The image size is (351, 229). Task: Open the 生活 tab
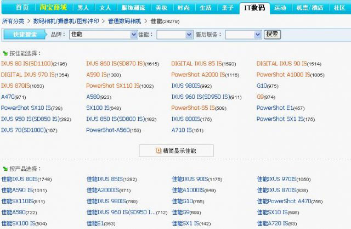point(206,8)
